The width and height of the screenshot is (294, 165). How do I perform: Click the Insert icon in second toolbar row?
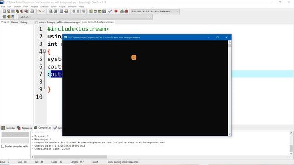click(4, 17)
